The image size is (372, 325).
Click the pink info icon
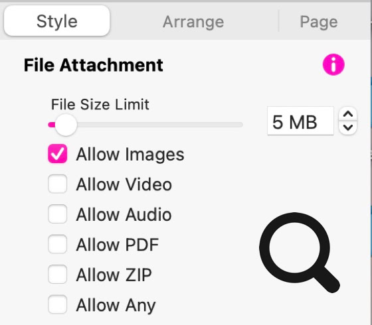click(x=333, y=64)
